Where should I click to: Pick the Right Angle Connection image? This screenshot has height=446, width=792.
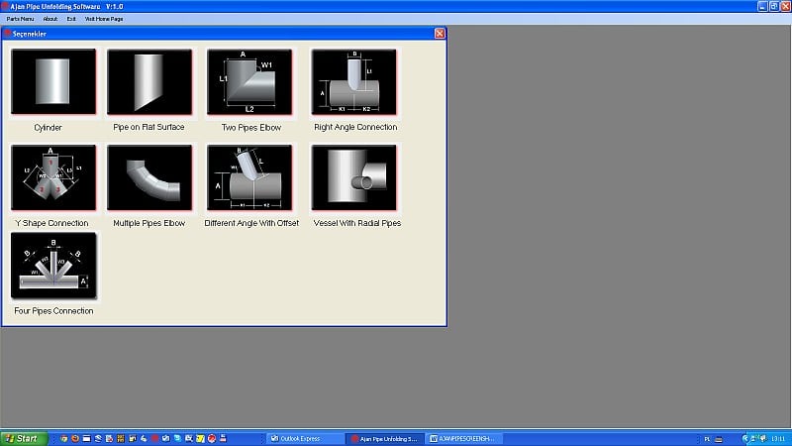pos(354,81)
